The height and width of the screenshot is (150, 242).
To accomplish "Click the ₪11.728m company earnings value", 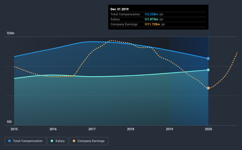I will [x=152, y=24].
